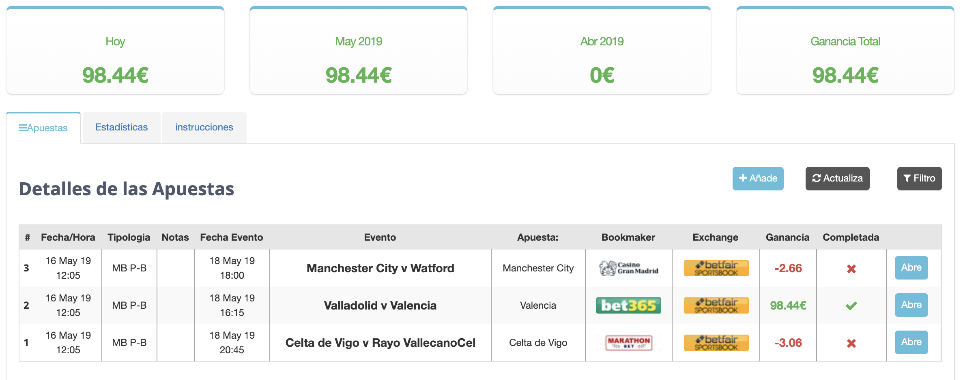
Task: Switch to the Estadísticas tab
Action: click(x=121, y=127)
